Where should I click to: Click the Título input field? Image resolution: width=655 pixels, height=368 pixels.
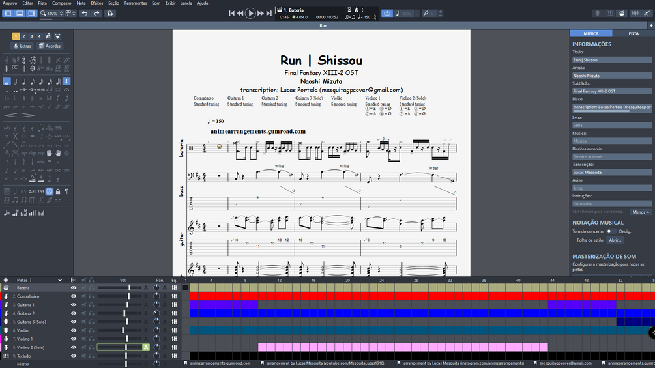612,60
